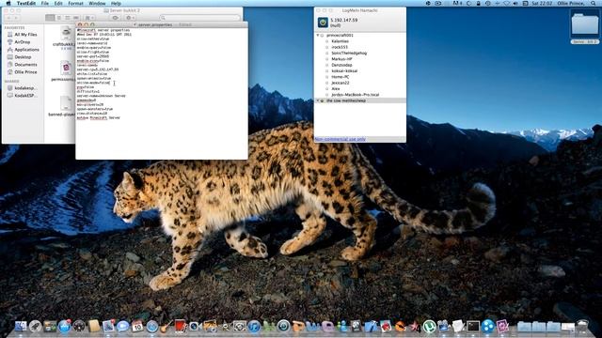Viewport: 602px width, 338px height.
Task: Select AirDrop in Finder sidebar
Action: [19, 42]
